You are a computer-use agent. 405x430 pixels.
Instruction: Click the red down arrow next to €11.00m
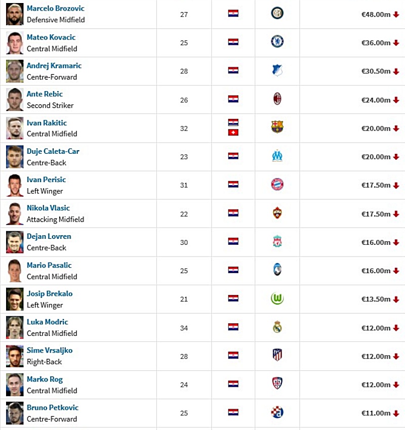(x=396, y=413)
